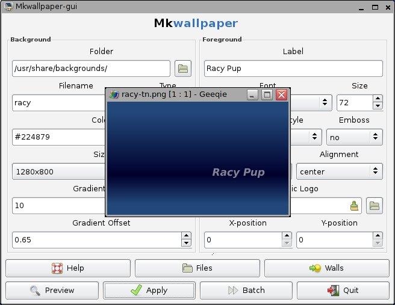Decrease the X-position value

tap(287, 243)
